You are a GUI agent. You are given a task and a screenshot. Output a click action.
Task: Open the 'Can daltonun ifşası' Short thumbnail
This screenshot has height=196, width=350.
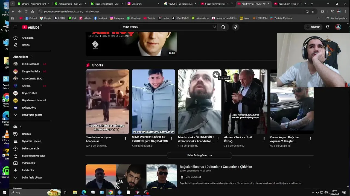coord(107,102)
